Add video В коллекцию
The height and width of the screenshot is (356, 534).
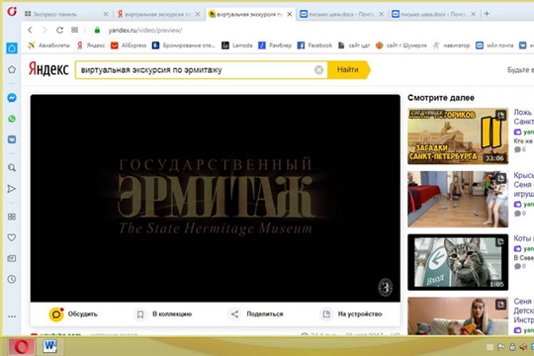tap(164, 314)
